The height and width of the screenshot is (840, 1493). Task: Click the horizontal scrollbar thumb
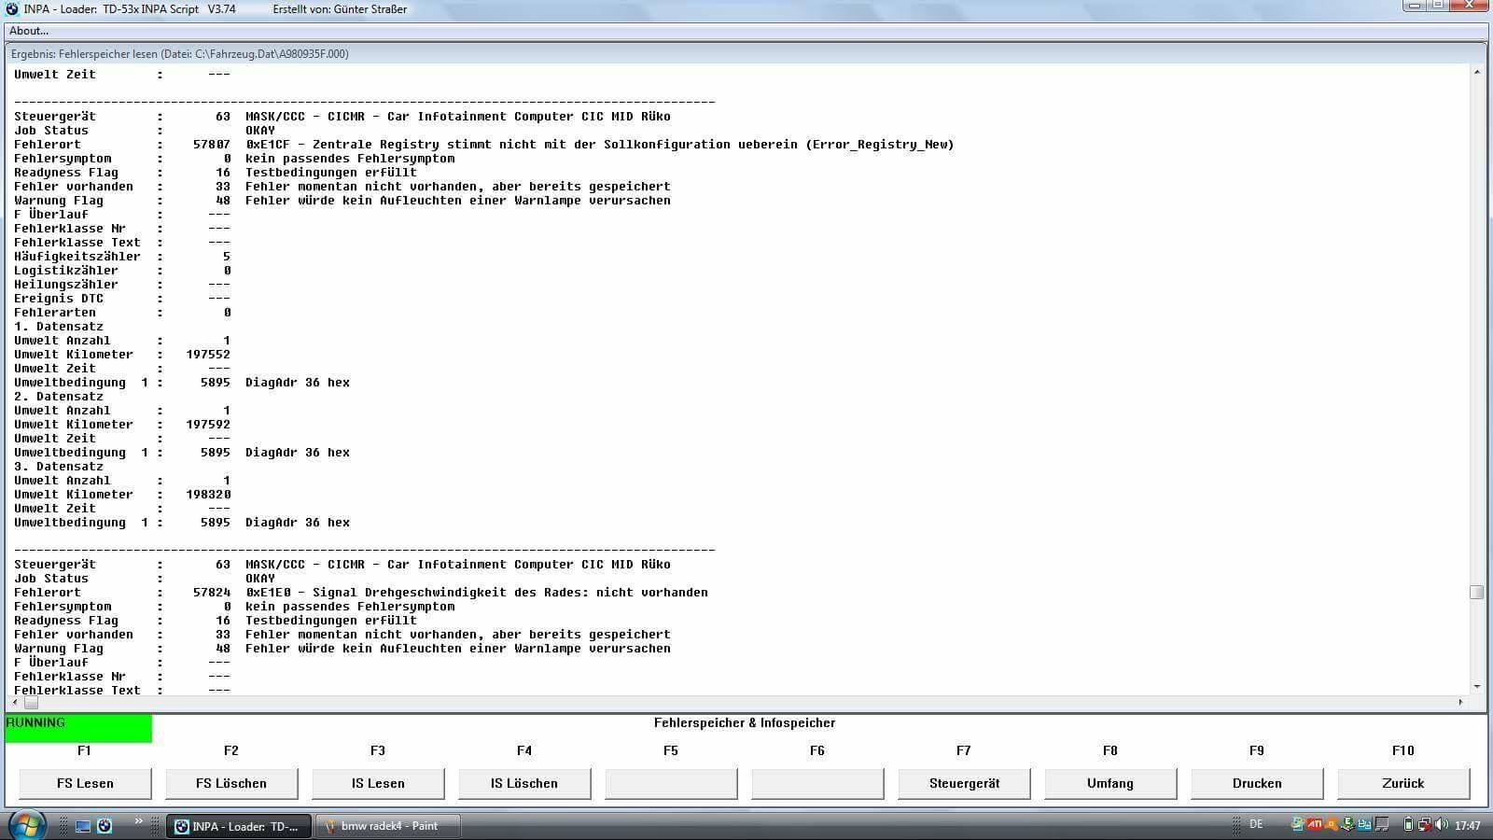point(31,702)
